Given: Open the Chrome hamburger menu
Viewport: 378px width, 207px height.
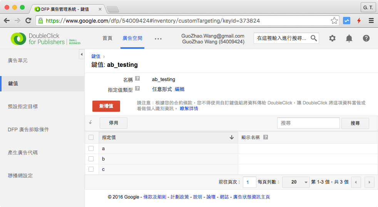Looking at the screenshot, I should [371, 21].
